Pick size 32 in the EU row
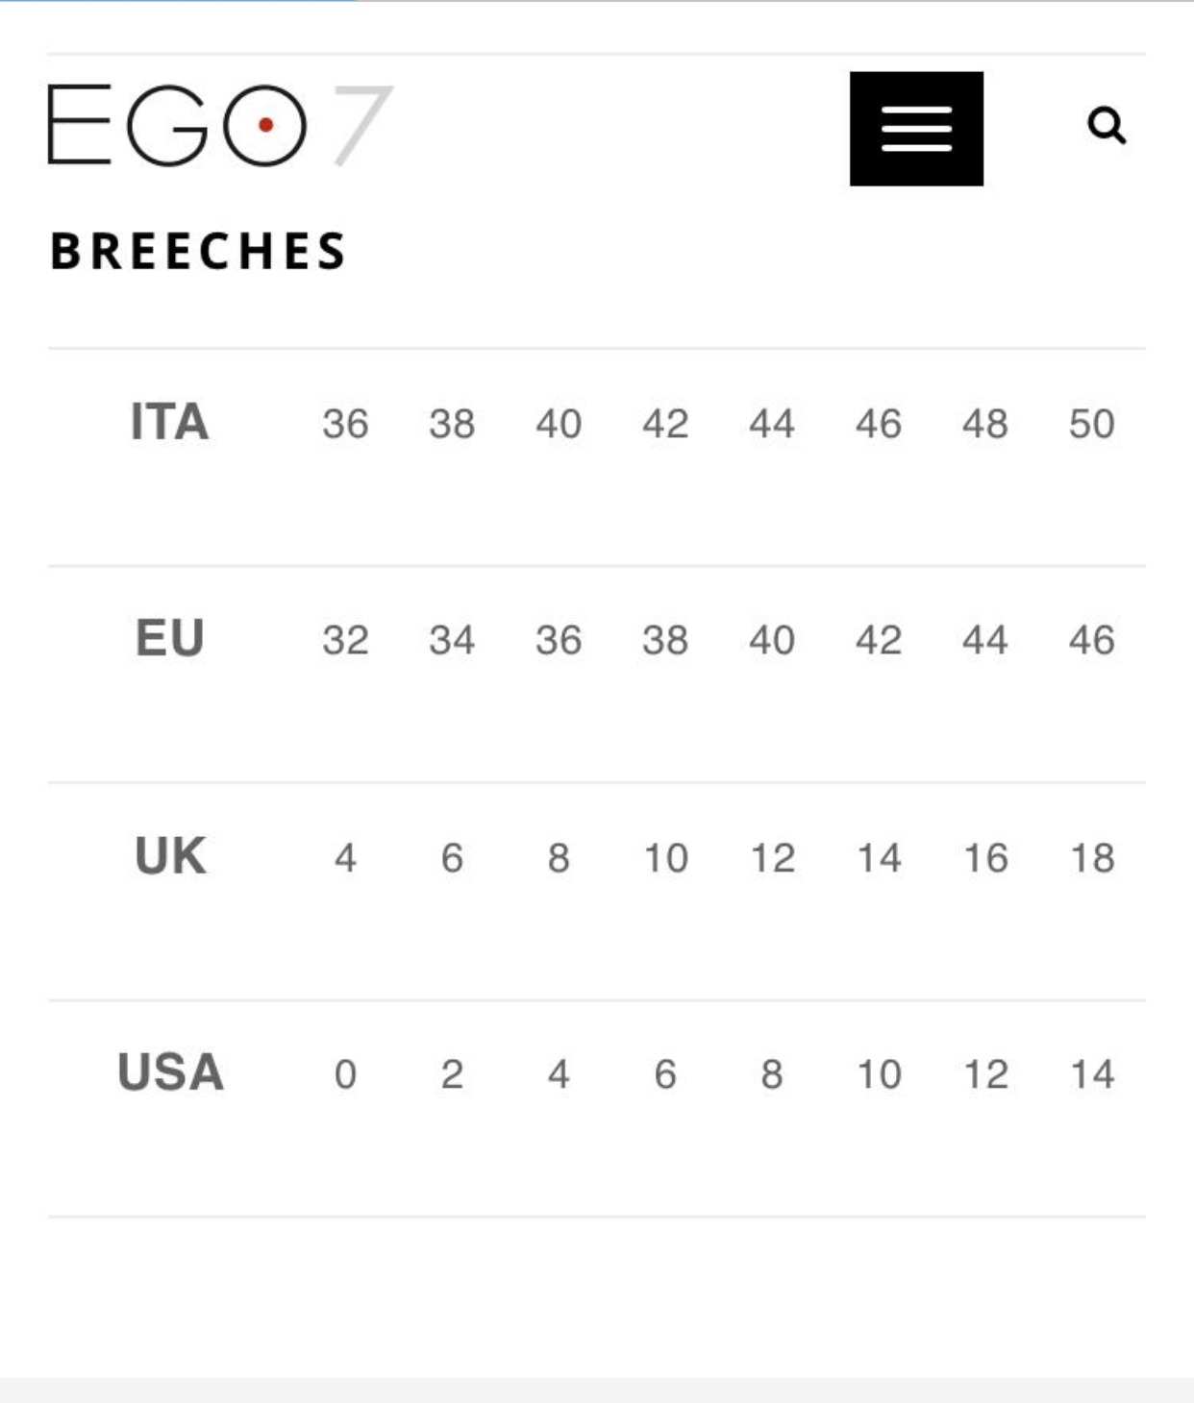Viewport: 1194px width, 1403px height. (x=345, y=640)
